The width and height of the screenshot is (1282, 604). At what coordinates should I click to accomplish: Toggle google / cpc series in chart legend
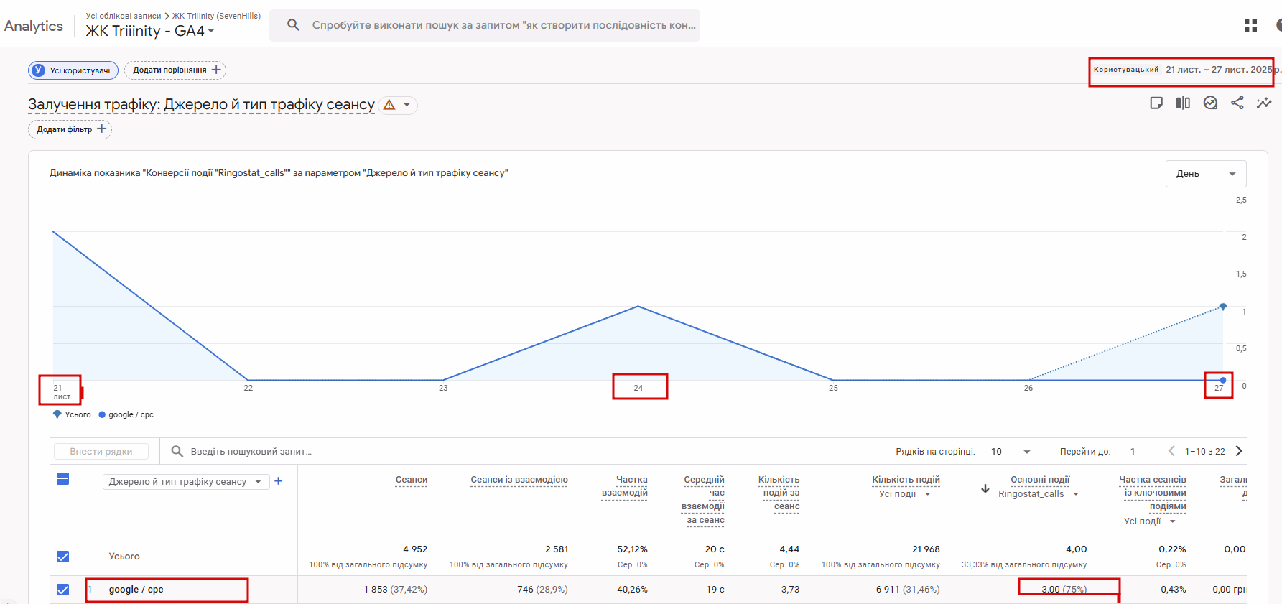[x=126, y=414]
